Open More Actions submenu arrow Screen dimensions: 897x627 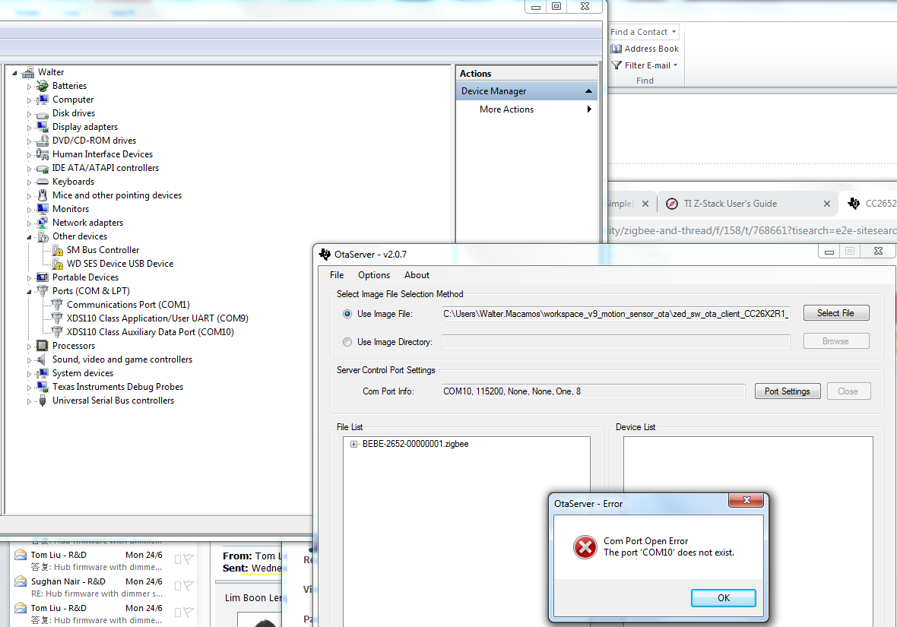[x=589, y=109]
